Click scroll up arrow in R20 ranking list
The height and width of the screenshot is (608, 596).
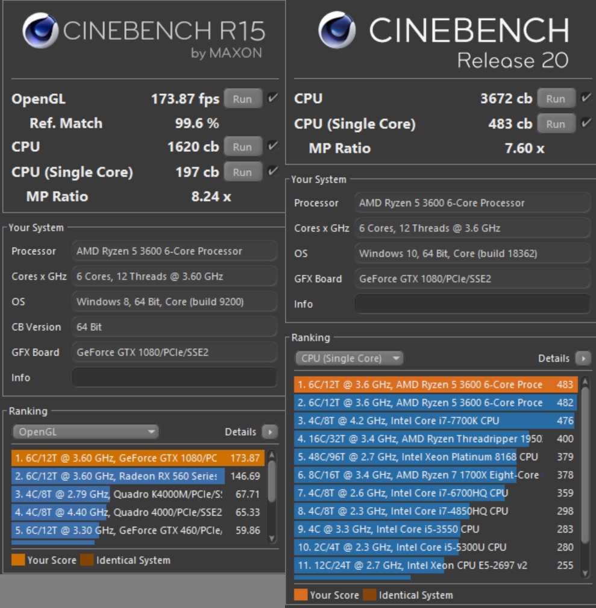pyautogui.click(x=585, y=381)
